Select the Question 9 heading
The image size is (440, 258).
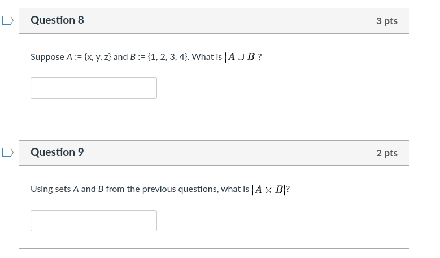pyautogui.click(x=57, y=152)
